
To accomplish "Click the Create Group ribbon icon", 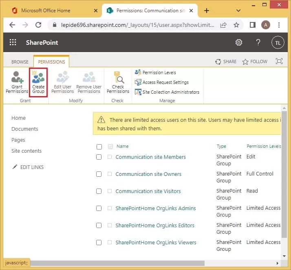I will point(38,82).
